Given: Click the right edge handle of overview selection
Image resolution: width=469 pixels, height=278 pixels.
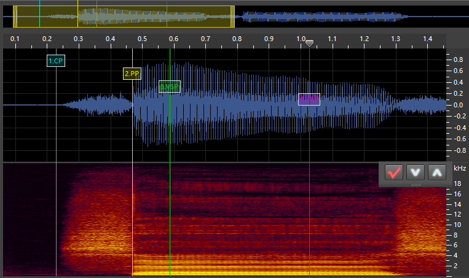Looking at the screenshot, I should point(233,17).
